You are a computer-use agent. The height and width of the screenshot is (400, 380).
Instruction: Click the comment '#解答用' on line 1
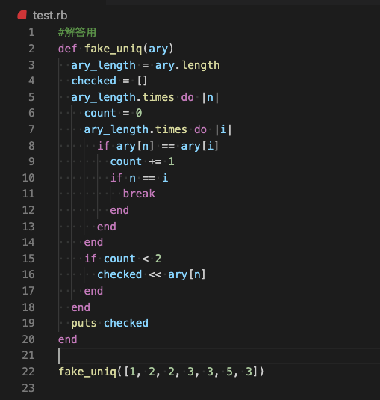(x=77, y=32)
